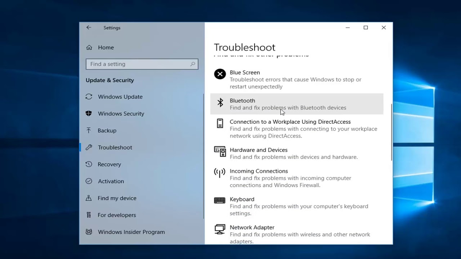Click the Update & Security heading
This screenshot has height=259, width=461.
click(x=110, y=80)
